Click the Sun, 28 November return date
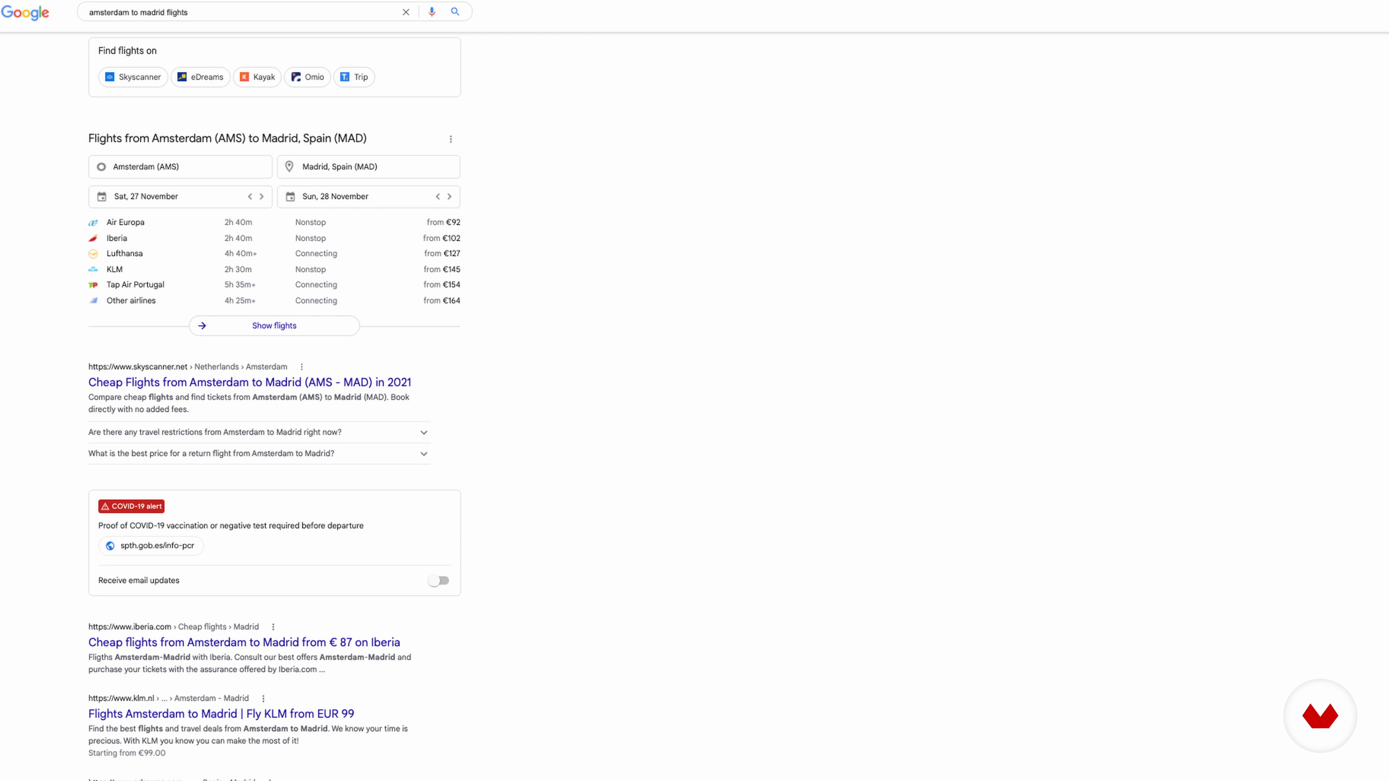The height and width of the screenshot is (781, 1389). tap(335, 196)
